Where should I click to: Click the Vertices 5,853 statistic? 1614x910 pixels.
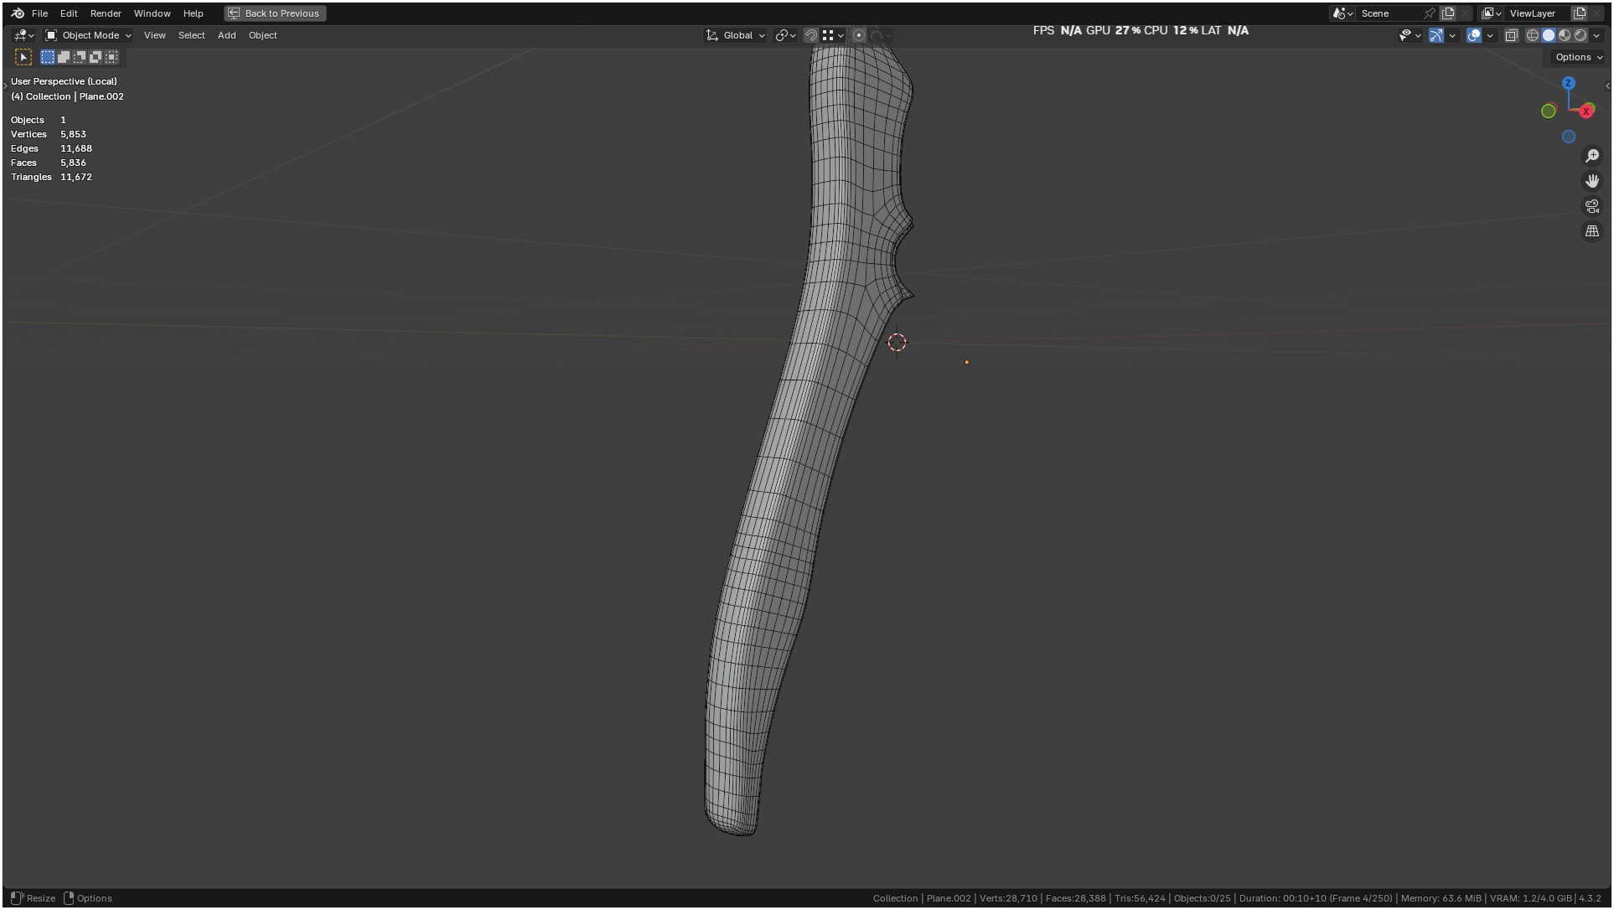[49, 134]
